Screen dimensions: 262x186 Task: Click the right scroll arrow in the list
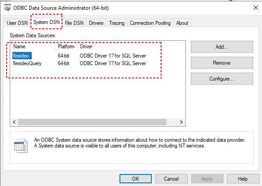point(181,122)
